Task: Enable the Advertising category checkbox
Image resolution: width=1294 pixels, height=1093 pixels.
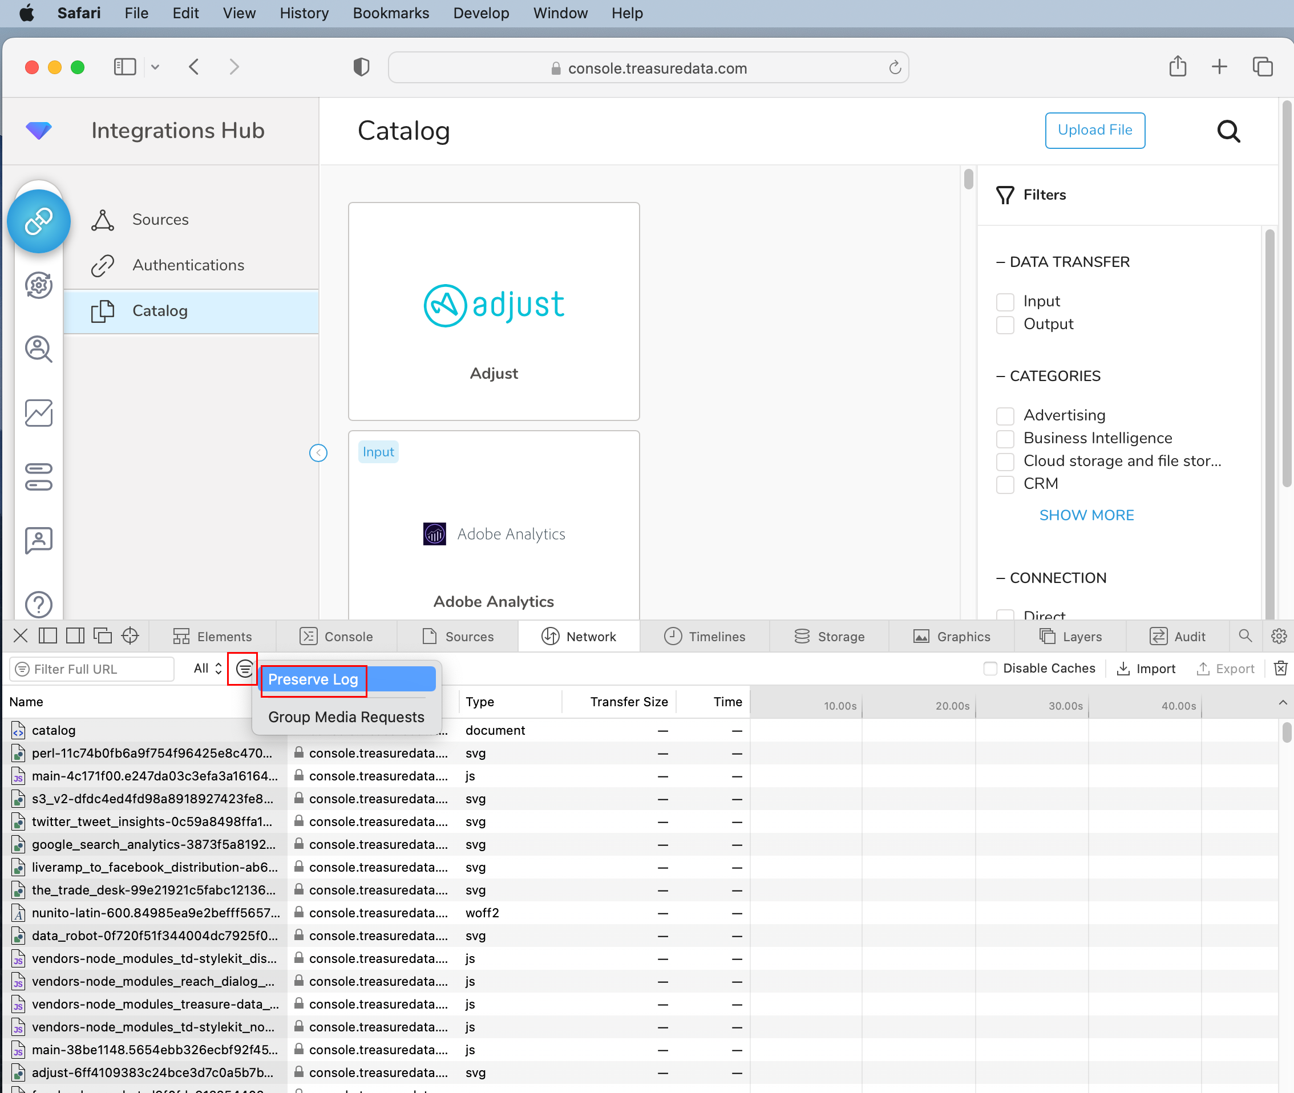Action: click(x=1005, y=416)
